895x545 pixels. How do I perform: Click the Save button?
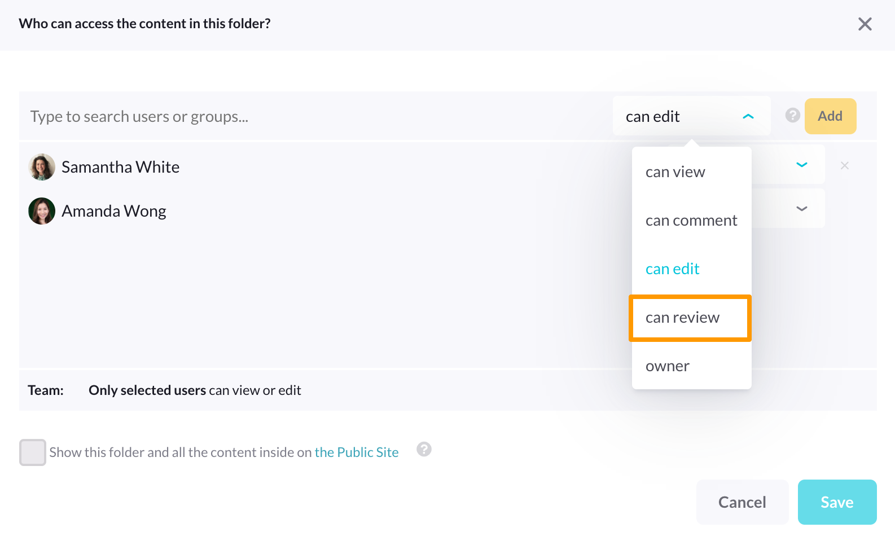837,502
